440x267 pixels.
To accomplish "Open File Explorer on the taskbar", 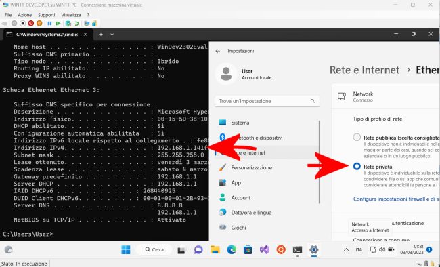I will 215,249.
